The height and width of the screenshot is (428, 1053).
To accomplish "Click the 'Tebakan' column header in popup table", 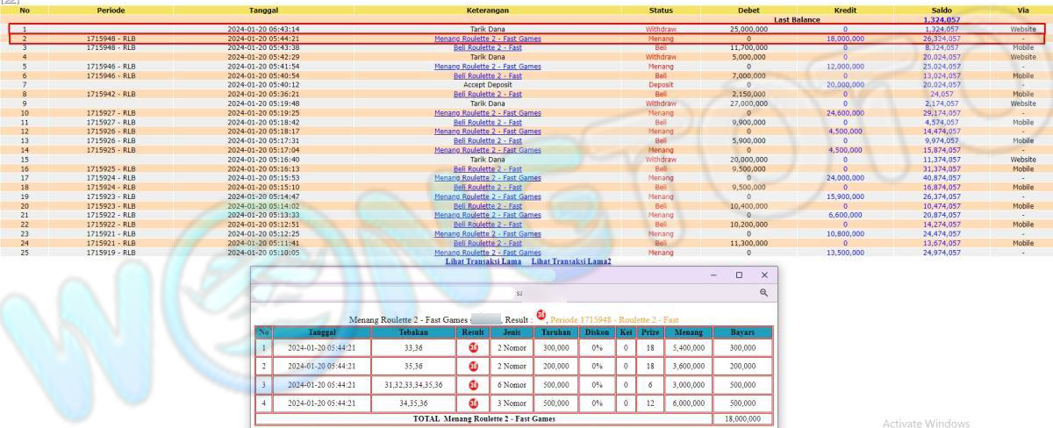I will [x=412, y=332].
